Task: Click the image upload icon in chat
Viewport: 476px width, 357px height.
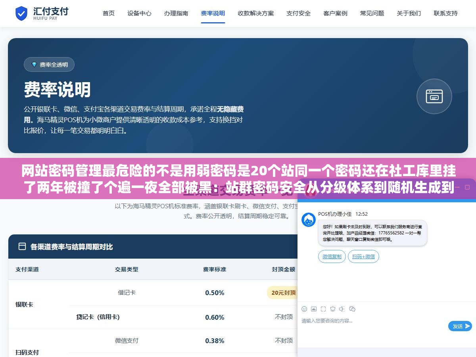Action: click(314, 309)
